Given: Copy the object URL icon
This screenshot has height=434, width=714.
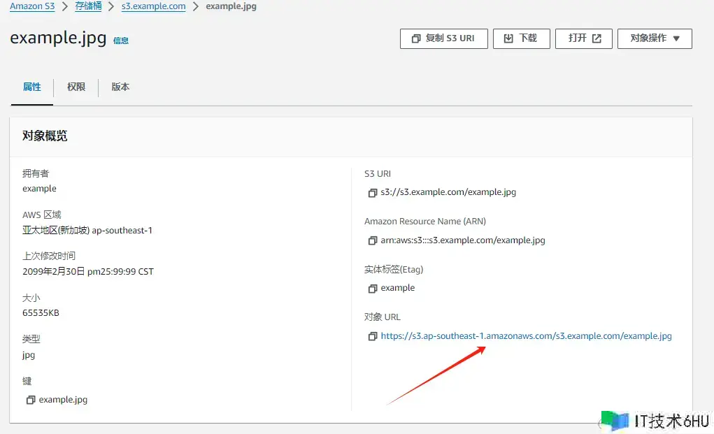Looking at the screenshot, I should [373, 336].
